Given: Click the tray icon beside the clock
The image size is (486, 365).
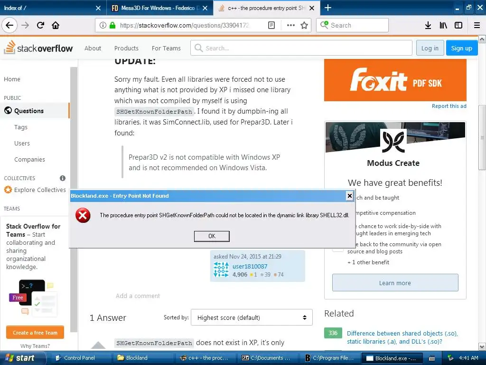Looking at the screenshot, I should tap(450, 358).
